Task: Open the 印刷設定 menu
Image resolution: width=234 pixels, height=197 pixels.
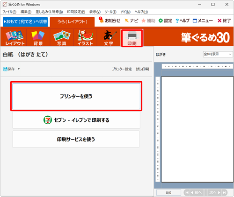Action: click(x=76, y=12)
